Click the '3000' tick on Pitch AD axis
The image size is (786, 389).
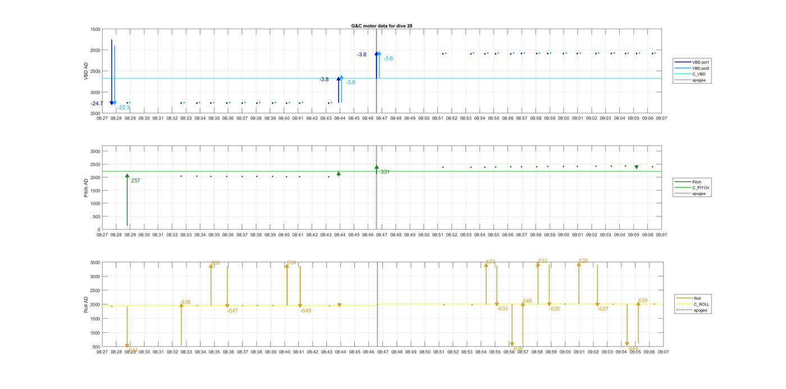pos(95,152)
